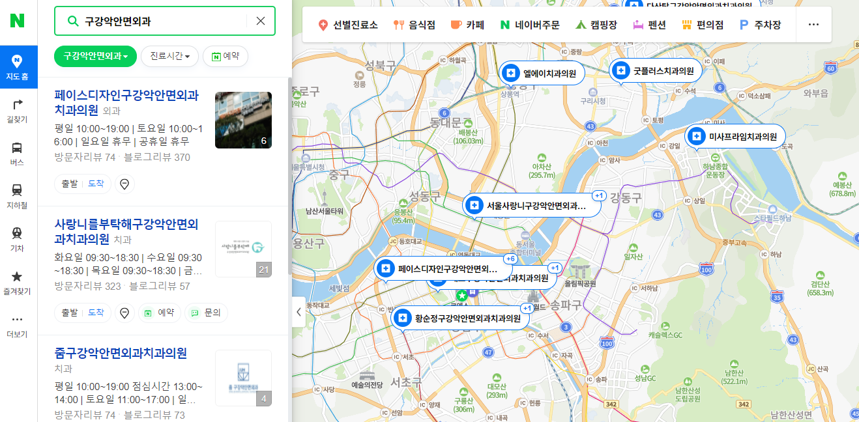The width and height of the screenshot is (859, 422).
Task: Open the green 구강악안면외과 category dropdown
Action: click(x=95, y=56)
